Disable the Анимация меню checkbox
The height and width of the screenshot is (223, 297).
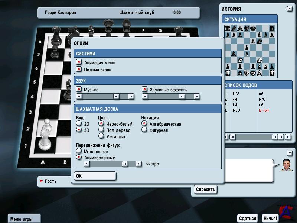click(79, 62)
